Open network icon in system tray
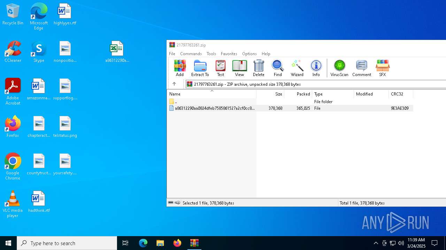 pos(393,243)
